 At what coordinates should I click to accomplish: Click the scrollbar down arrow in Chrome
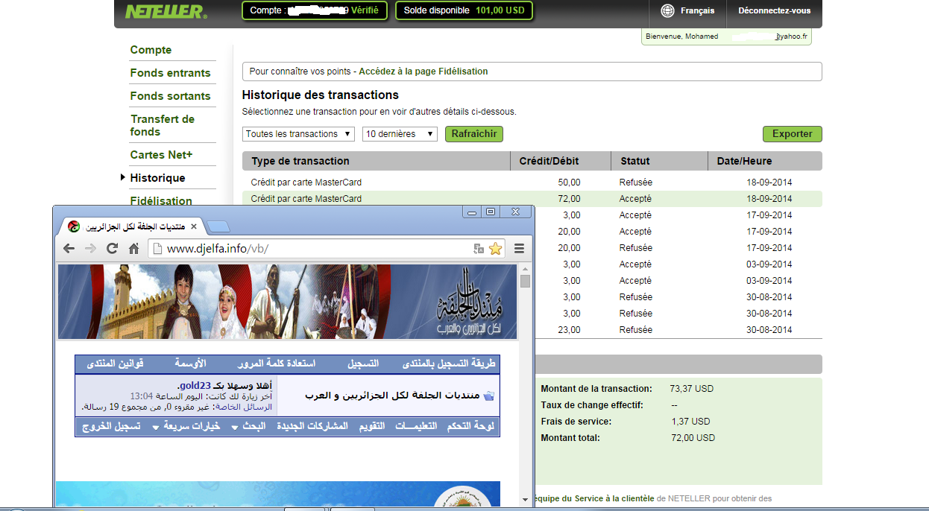click(x=525, y=499)
